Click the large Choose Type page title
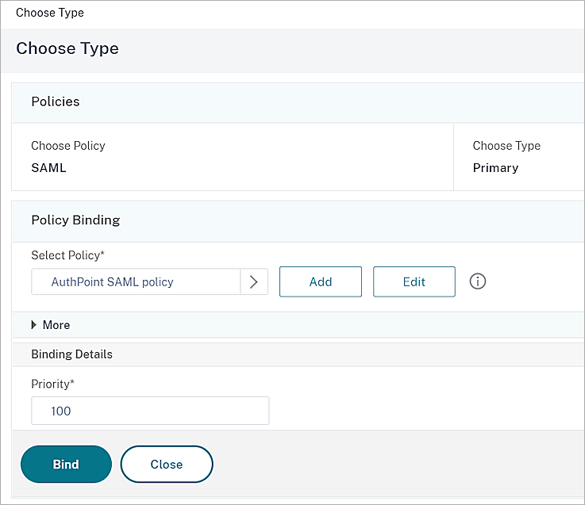This screenshot has height=505, width=585. click(x=67, y=48)
